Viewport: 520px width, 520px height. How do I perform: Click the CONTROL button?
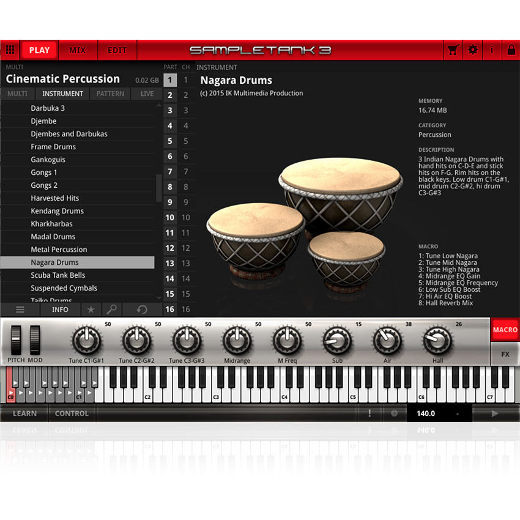[x=71, y=414]
